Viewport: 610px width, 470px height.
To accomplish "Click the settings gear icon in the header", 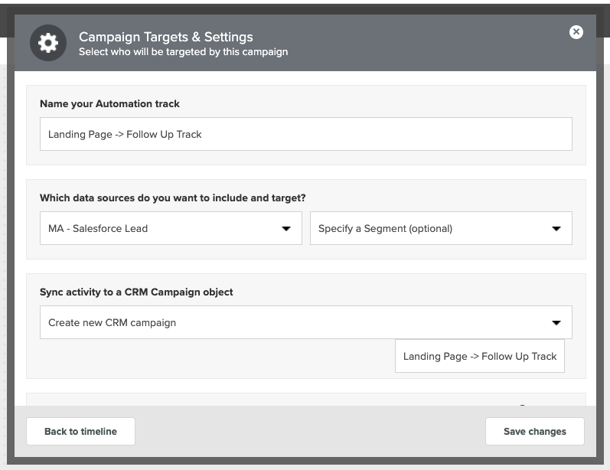I will click(x=48, y=43).
